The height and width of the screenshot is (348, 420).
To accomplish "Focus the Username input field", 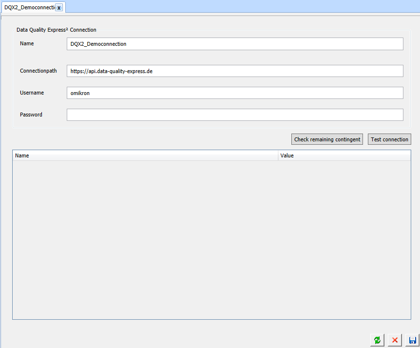I will 235,93.
